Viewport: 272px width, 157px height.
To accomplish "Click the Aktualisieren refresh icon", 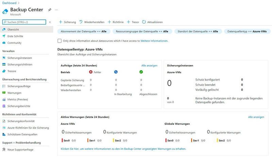I will tap(144, 22).
